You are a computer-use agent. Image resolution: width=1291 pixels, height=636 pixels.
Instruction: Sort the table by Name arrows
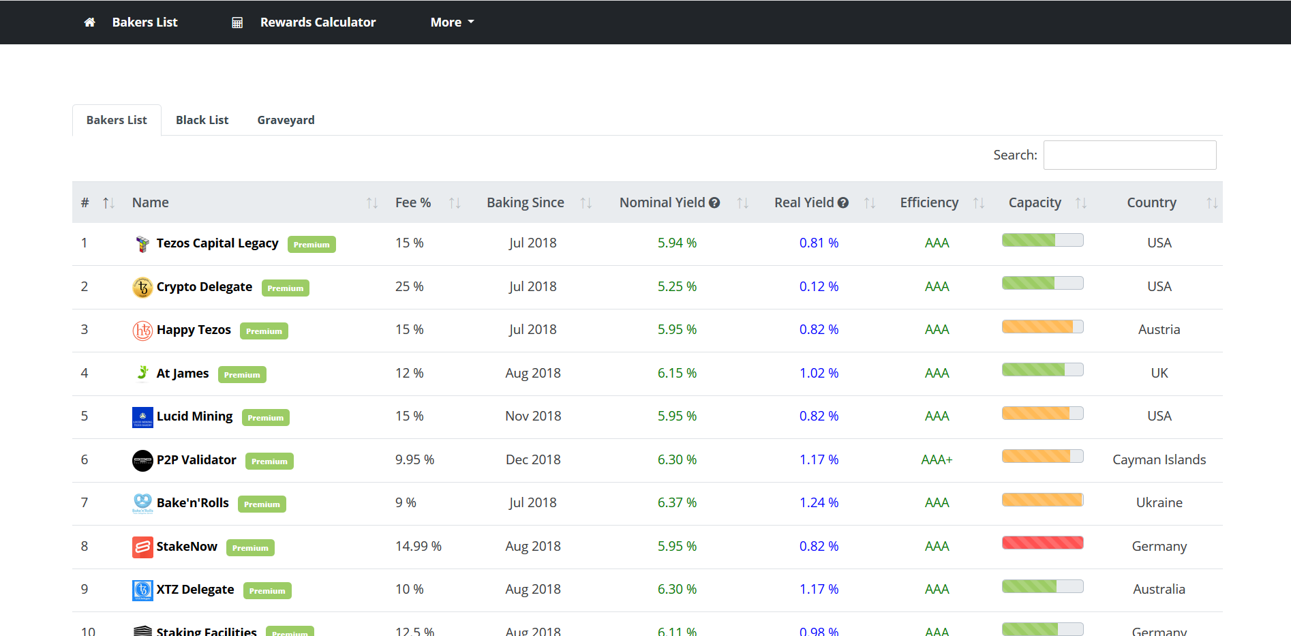(372, 202)
